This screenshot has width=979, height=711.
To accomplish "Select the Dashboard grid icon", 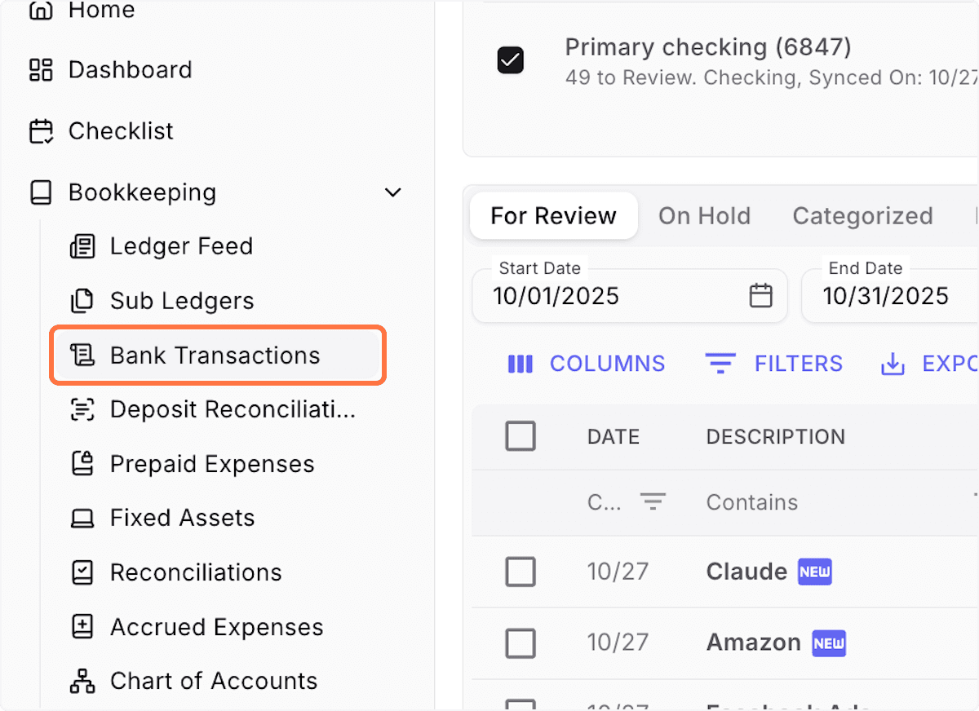I will 41,70.
